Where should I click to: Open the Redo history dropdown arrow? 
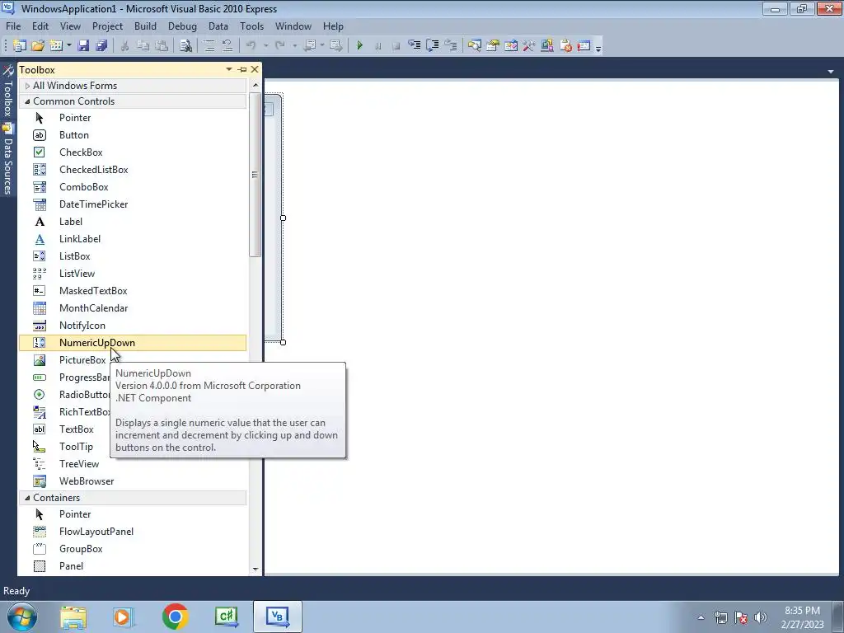(x=294, y=46)
